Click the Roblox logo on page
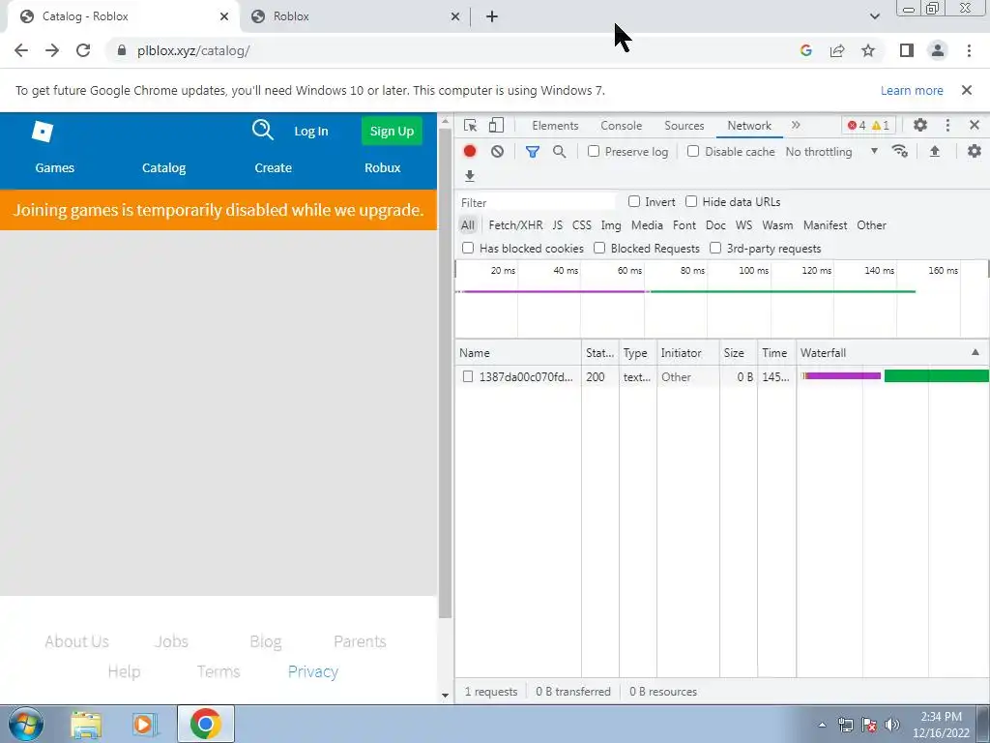The image size is (990, 743). [x=43, y=132]
